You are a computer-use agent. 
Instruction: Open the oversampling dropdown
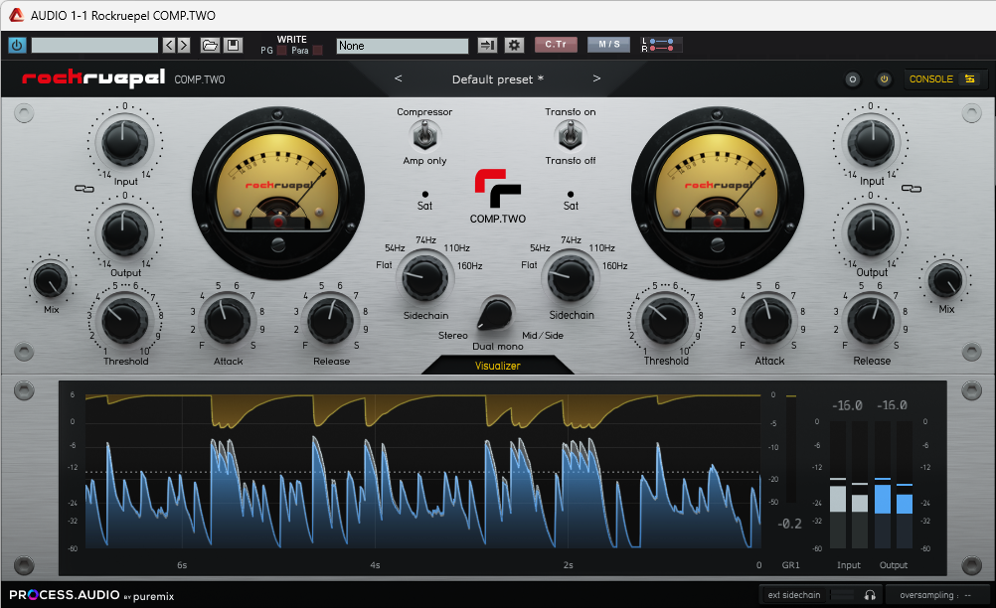pos(935,595)
